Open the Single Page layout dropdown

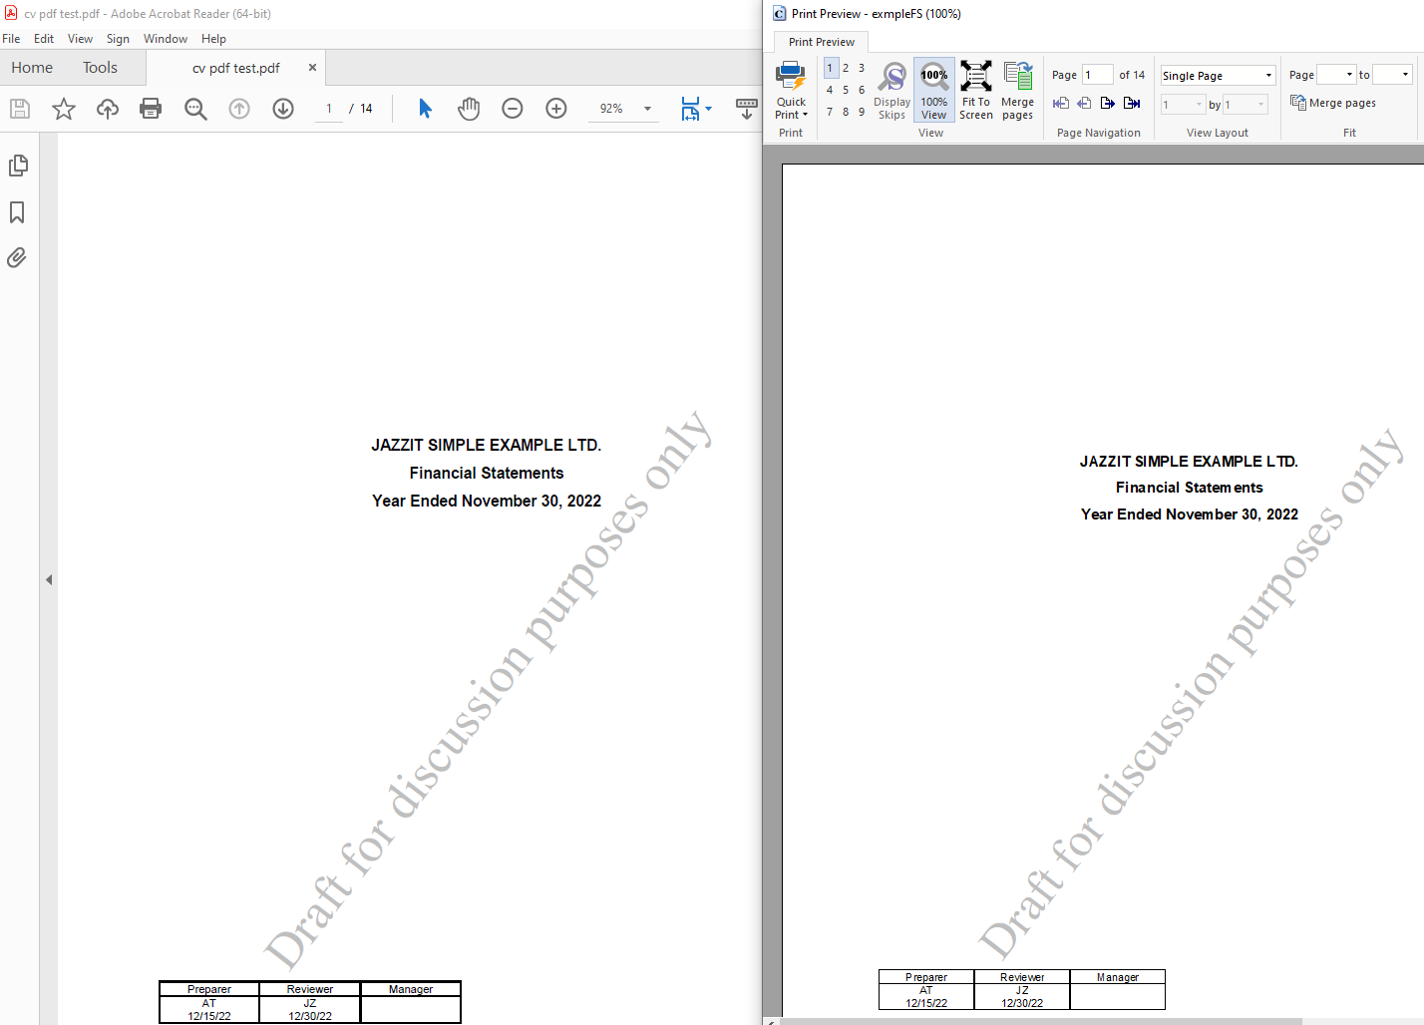pyautogui.click(x=1217, y=75)
